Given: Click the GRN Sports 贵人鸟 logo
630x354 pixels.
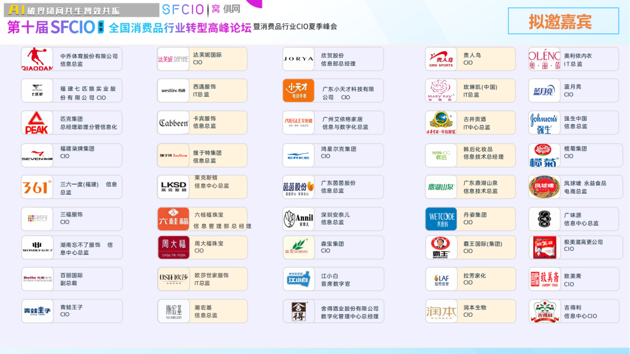Looking at the screenshot, I should point(441,59).
